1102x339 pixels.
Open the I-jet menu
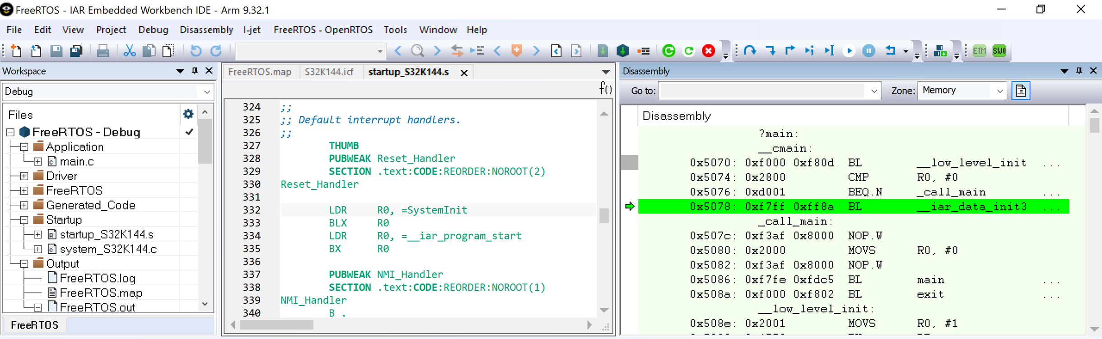252,30
